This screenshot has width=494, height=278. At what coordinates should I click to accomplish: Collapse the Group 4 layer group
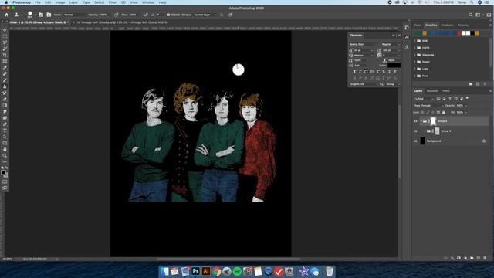click(x=421, y=121)
